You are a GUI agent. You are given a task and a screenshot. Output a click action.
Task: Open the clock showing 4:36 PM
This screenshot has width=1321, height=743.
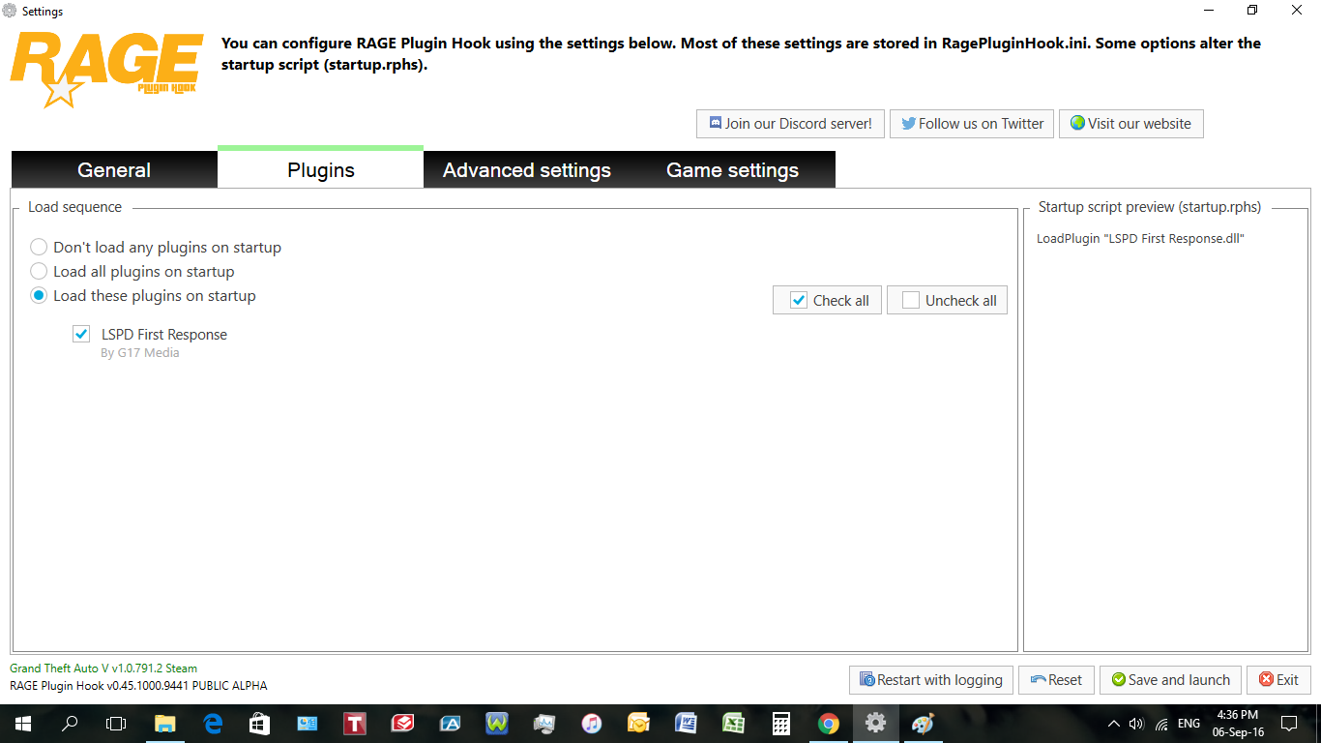1237,724
